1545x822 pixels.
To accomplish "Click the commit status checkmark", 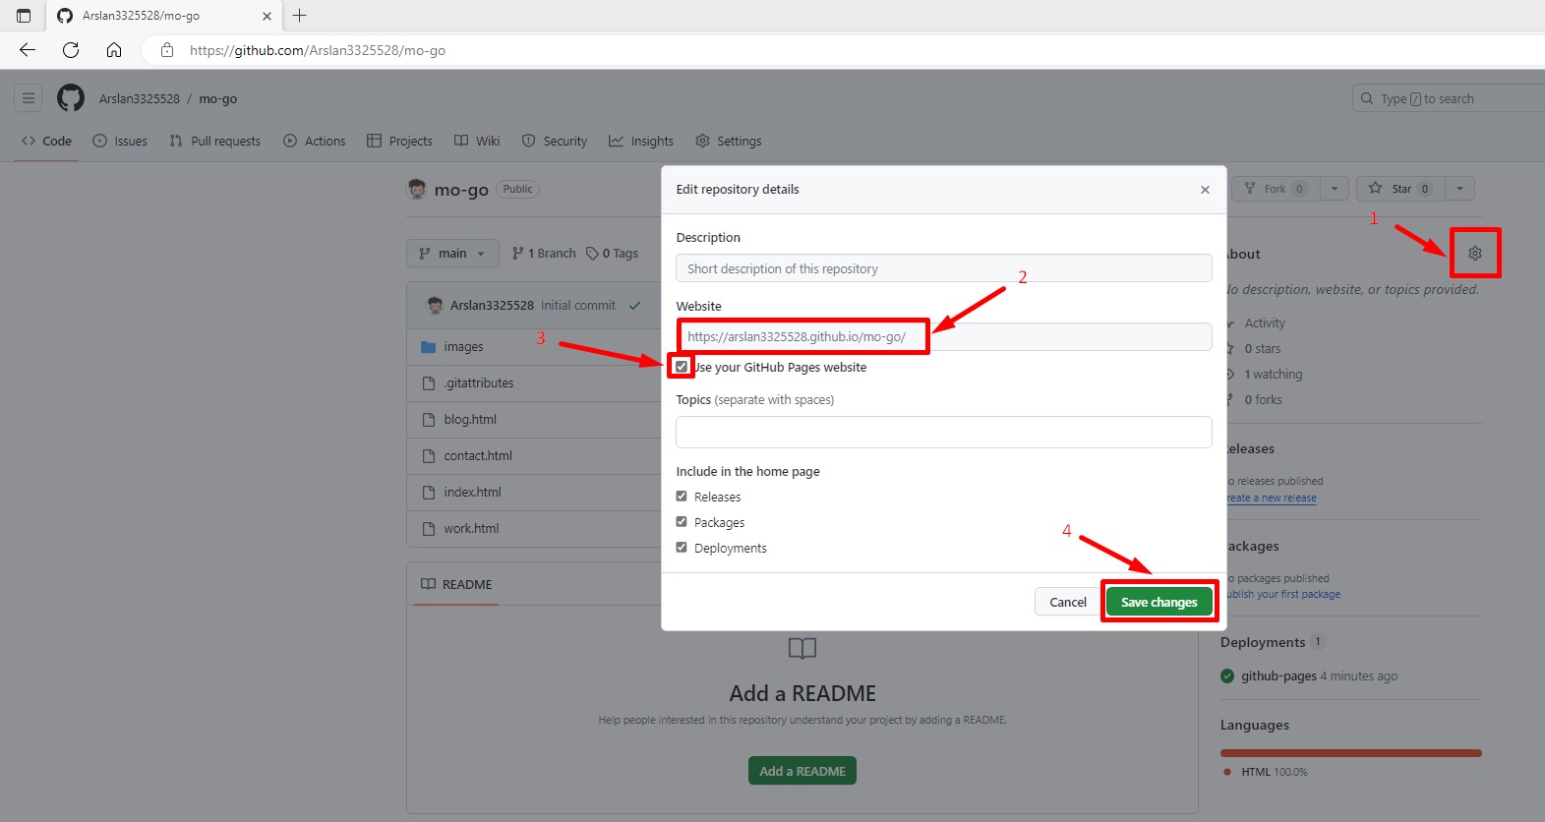I will [x=634, y=306].
